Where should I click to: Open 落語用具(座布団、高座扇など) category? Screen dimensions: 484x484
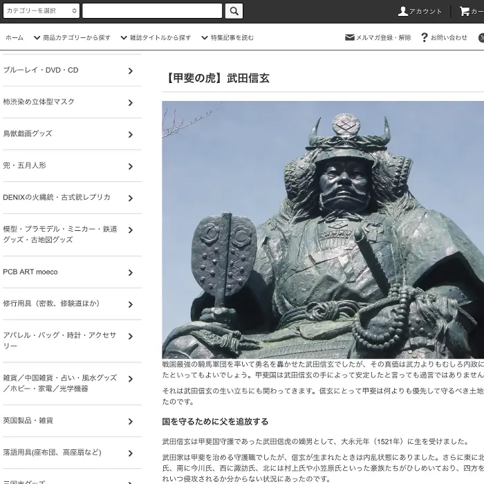(x=52, y=452)
